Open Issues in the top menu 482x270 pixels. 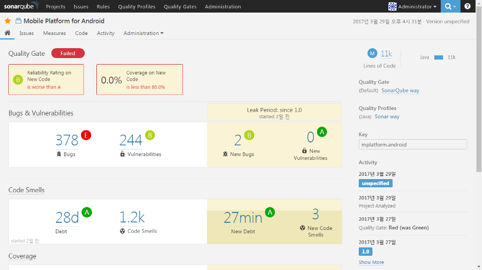point(81,7)
